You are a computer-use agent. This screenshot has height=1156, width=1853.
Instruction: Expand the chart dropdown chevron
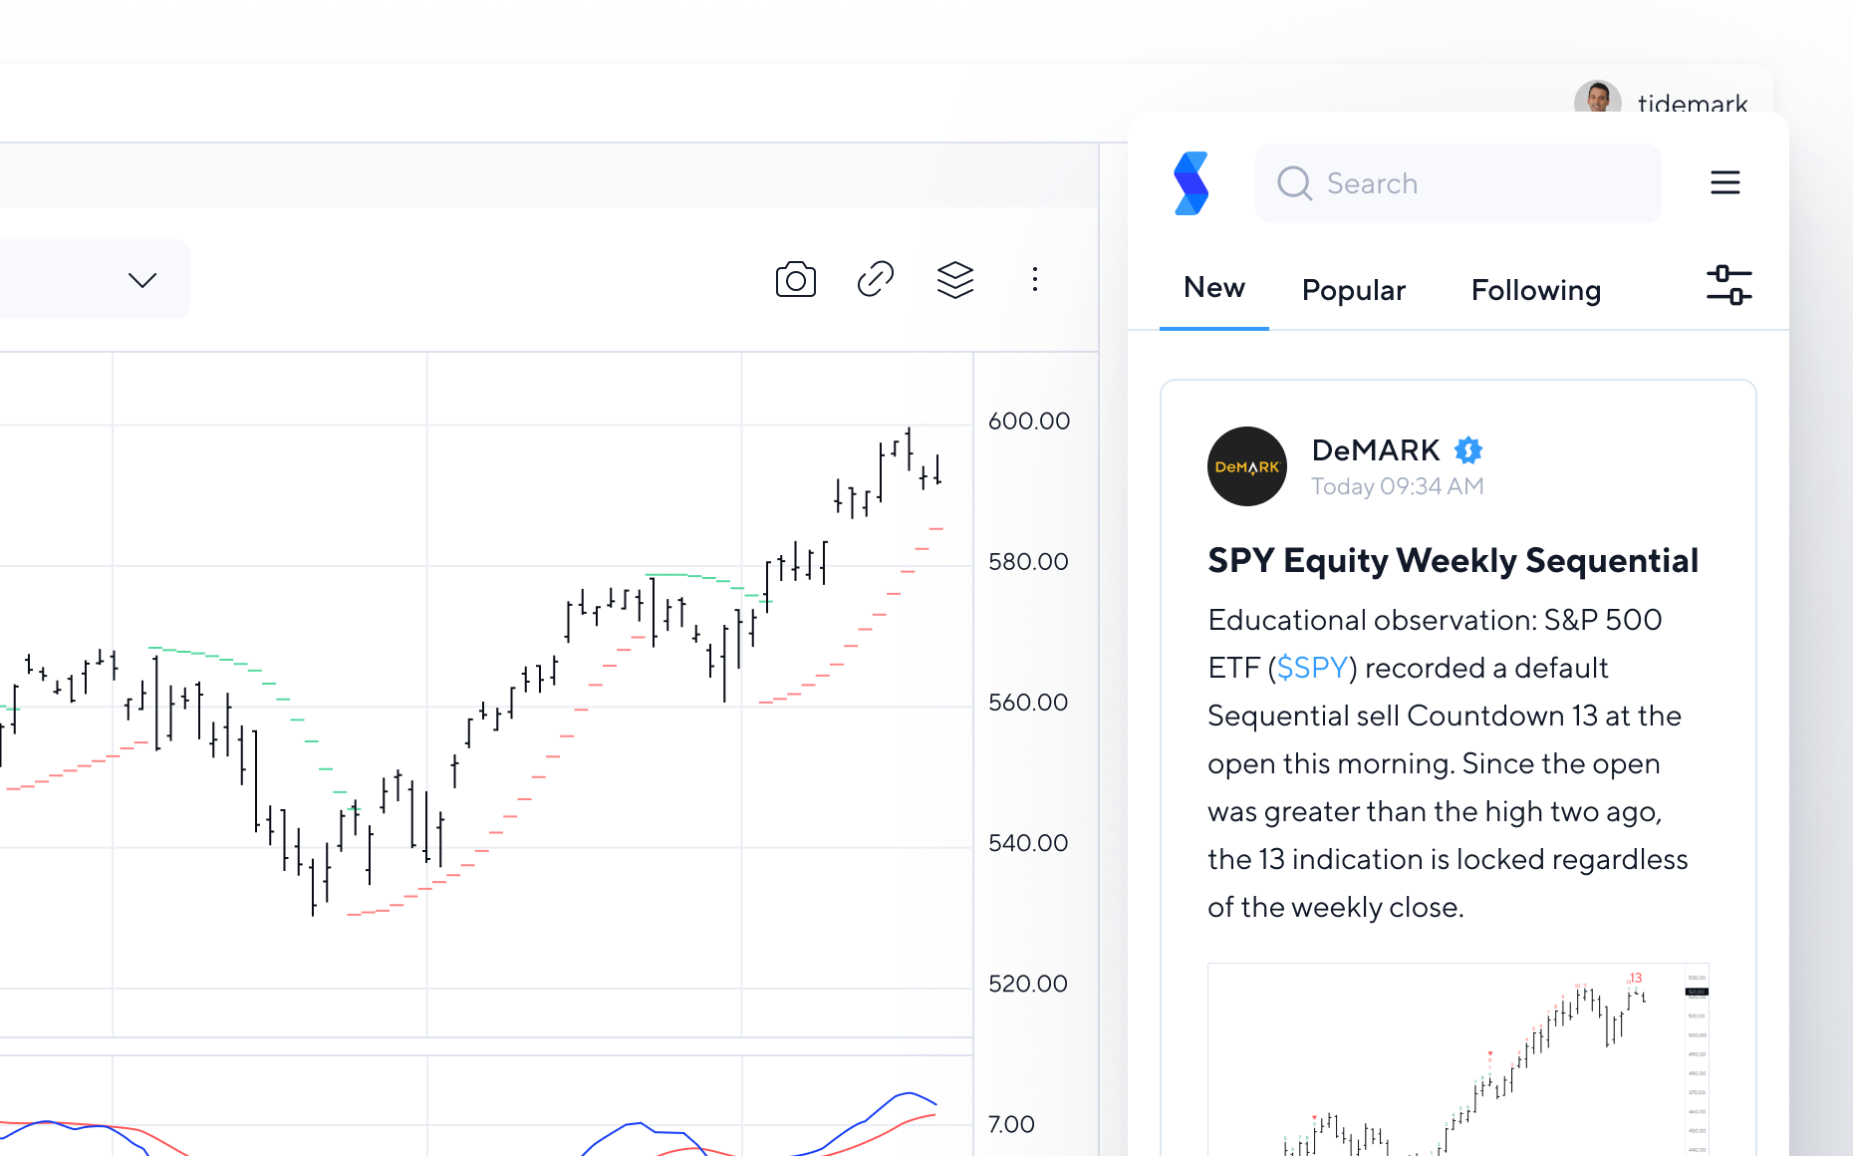[x=142, y=280]
